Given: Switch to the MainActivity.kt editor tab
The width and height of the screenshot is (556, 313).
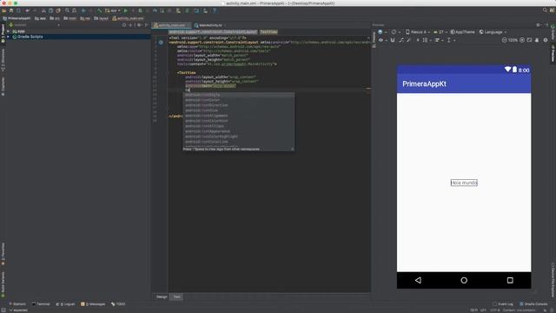Looking at the screenshot, I should tap(210, 25).
